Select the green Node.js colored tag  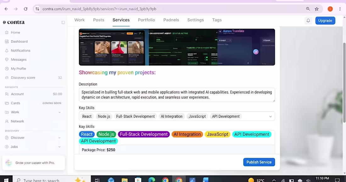(x=106, y=134)
